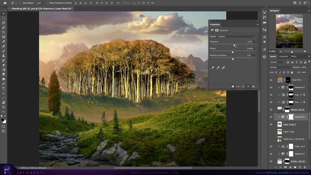Click the white point eyedropper in Properties
Screen dimensions: 311x175
pyautogui.click(x=224, y=68)
